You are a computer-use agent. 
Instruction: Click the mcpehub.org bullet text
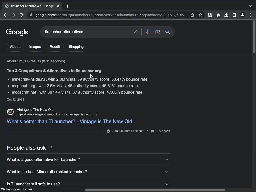click(x=75, y=86)
